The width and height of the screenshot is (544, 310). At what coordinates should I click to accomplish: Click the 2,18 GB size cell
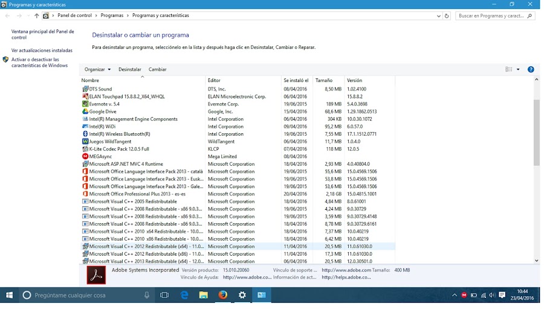(334, 194)
